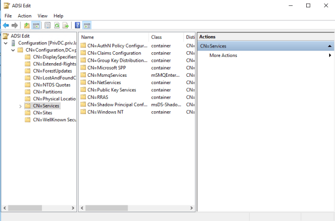Screen dimensions: 335x221
Task: Open More Actions in the Actions pane
Action: (x=223, y=55)
